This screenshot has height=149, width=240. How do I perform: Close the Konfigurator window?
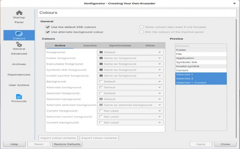(234, 3)
